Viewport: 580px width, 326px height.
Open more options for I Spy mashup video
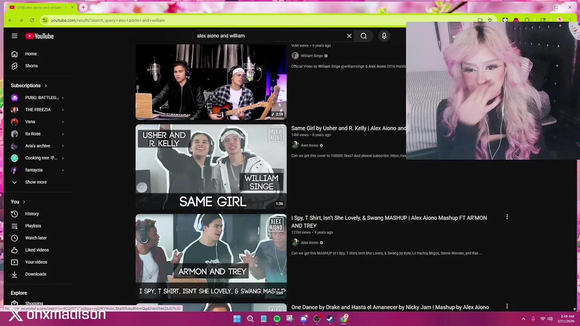pos(507,217)
